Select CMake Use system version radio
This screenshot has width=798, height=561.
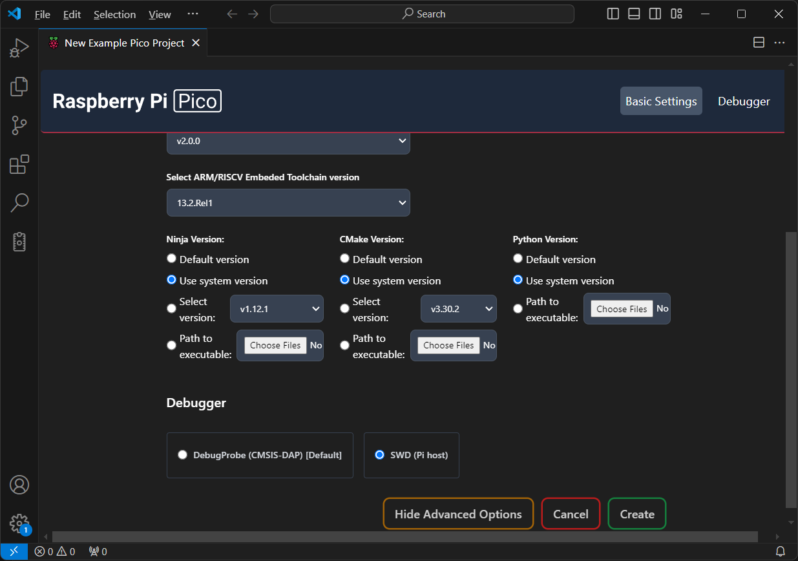pos(344,280)
